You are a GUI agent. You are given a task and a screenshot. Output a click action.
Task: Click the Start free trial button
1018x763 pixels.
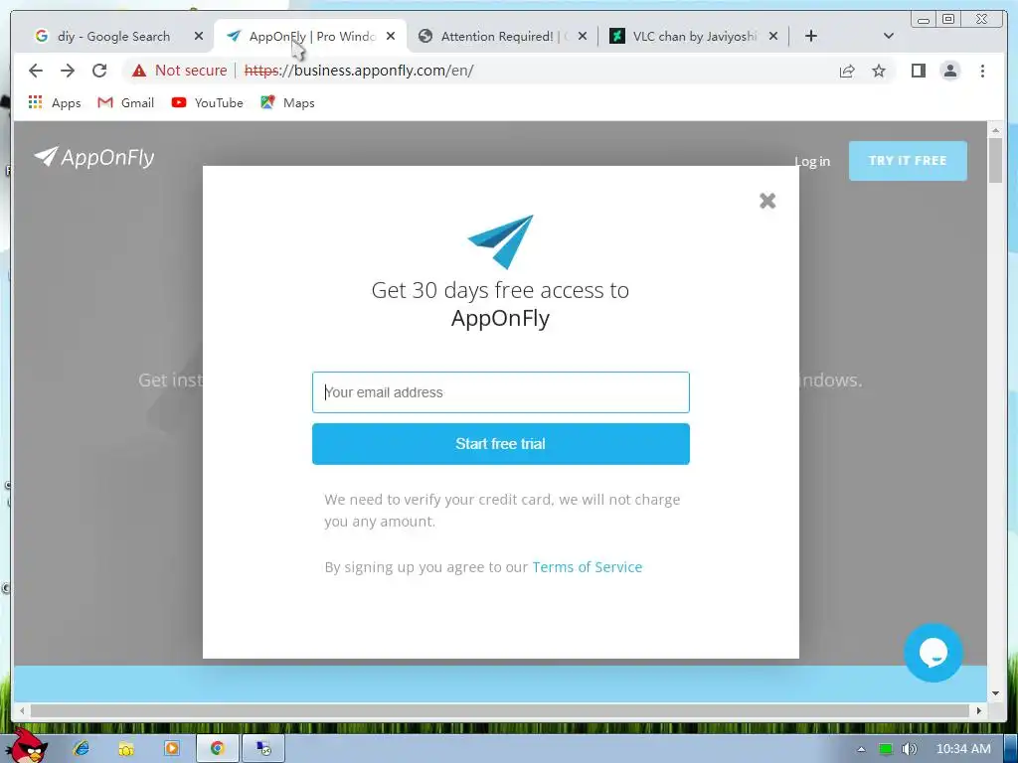point(501,444)
